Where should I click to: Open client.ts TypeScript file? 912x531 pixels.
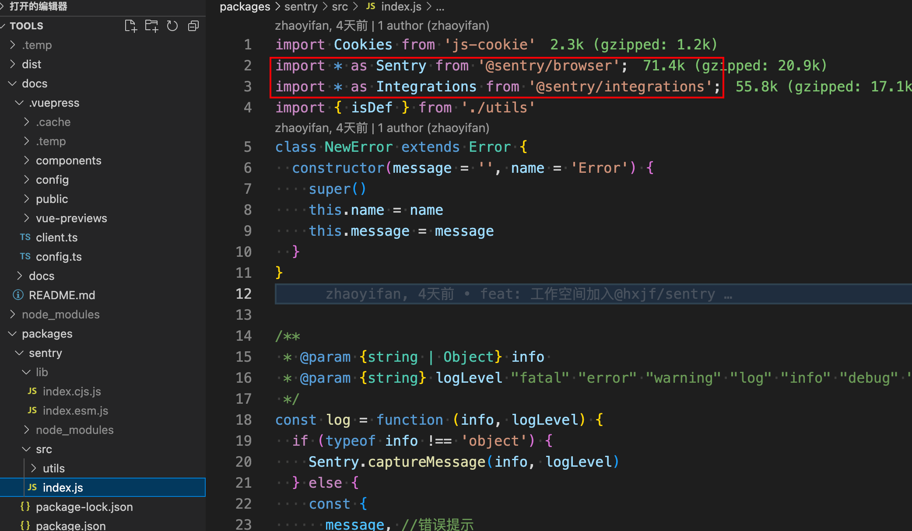point(56,238)
